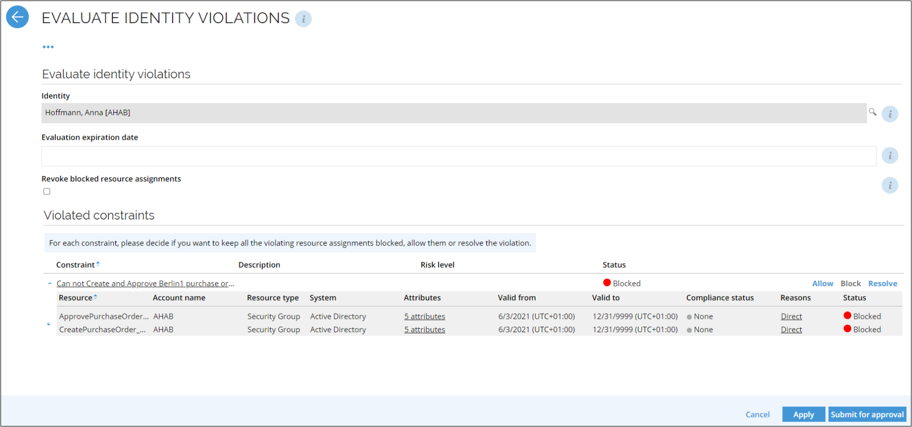This screenshot has width=912, height=427.
Task: Select the Identity field Hoffmann, Anna
Action: click(454, 113)
